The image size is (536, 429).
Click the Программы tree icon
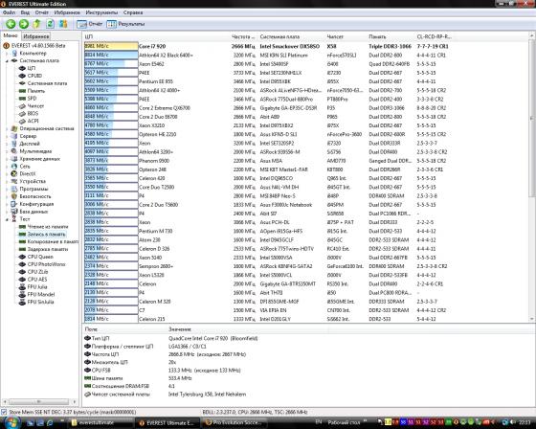(14, 189)
